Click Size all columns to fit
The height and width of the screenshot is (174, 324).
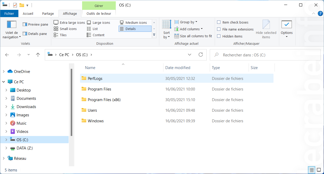coord(193,36)
